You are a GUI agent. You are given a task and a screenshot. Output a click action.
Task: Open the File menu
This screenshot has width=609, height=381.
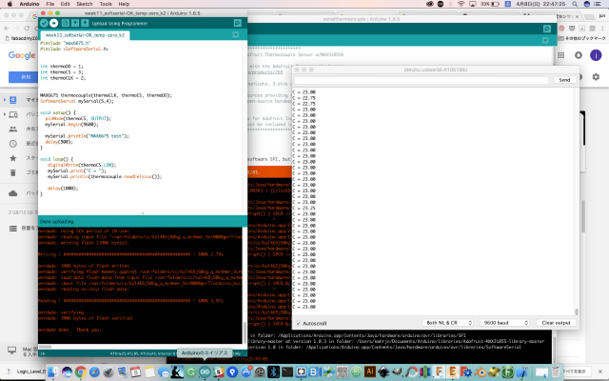(50, 4)
